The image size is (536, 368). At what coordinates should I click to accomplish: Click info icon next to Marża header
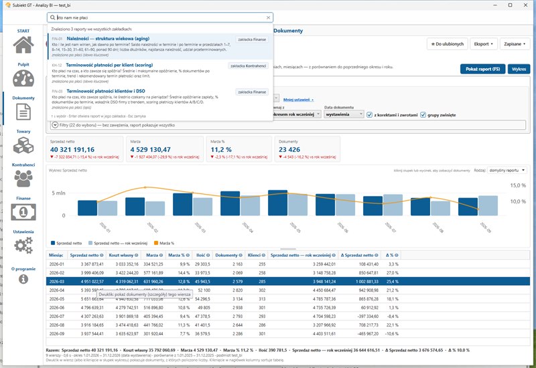pos(161,255)
